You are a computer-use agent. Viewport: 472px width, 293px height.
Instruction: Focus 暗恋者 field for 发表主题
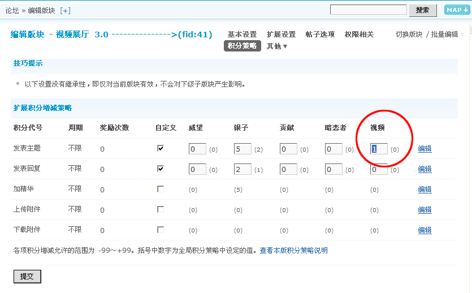334,149
